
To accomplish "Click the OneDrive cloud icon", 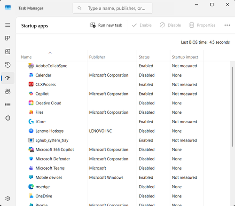I will pyautogui.click(x=31, y=196).
